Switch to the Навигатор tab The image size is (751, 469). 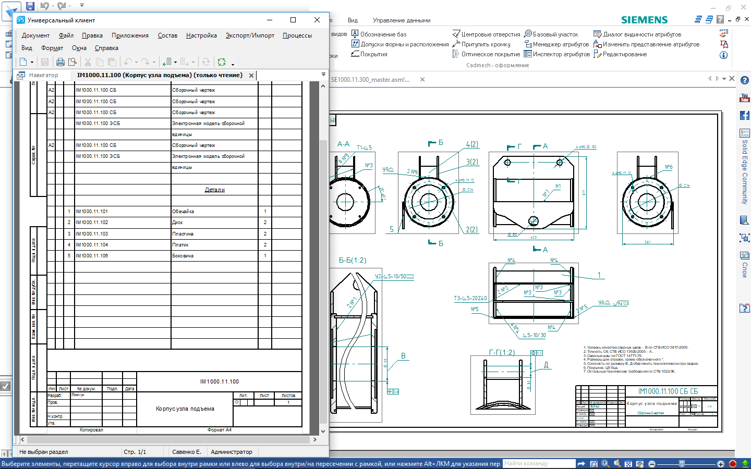[x=43, y=75]
